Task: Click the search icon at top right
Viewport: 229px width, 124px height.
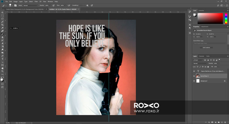Action: pos(218,6)
